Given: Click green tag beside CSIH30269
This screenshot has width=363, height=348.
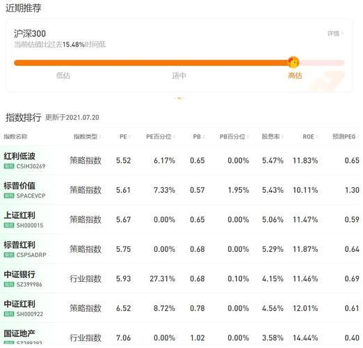Looking at the screenshot, I should click(x=9, y=166).
